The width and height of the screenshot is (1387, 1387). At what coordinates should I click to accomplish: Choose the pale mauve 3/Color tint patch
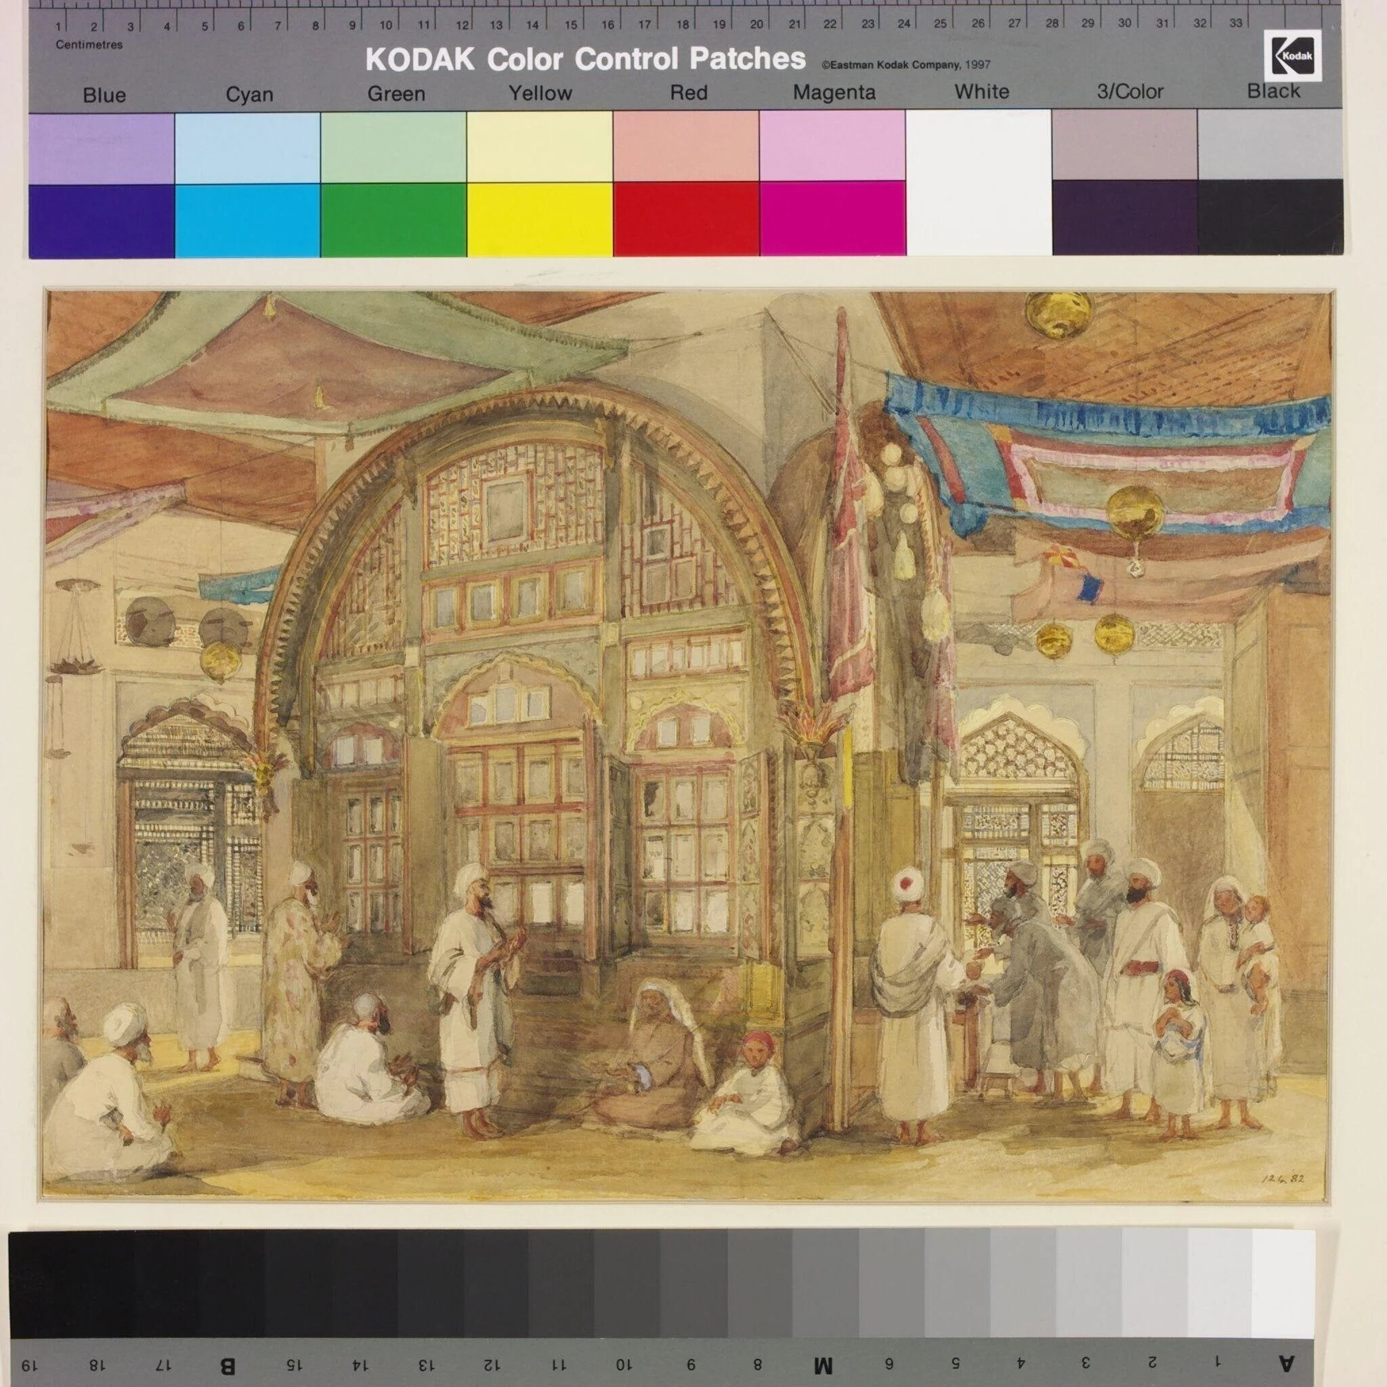tap(1125, 145)
